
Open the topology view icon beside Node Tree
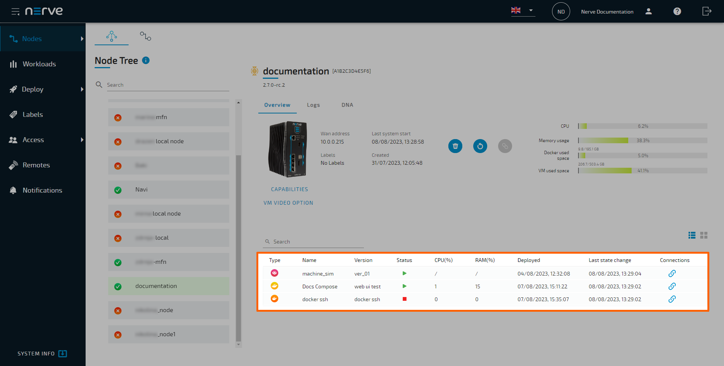(145, 36)
